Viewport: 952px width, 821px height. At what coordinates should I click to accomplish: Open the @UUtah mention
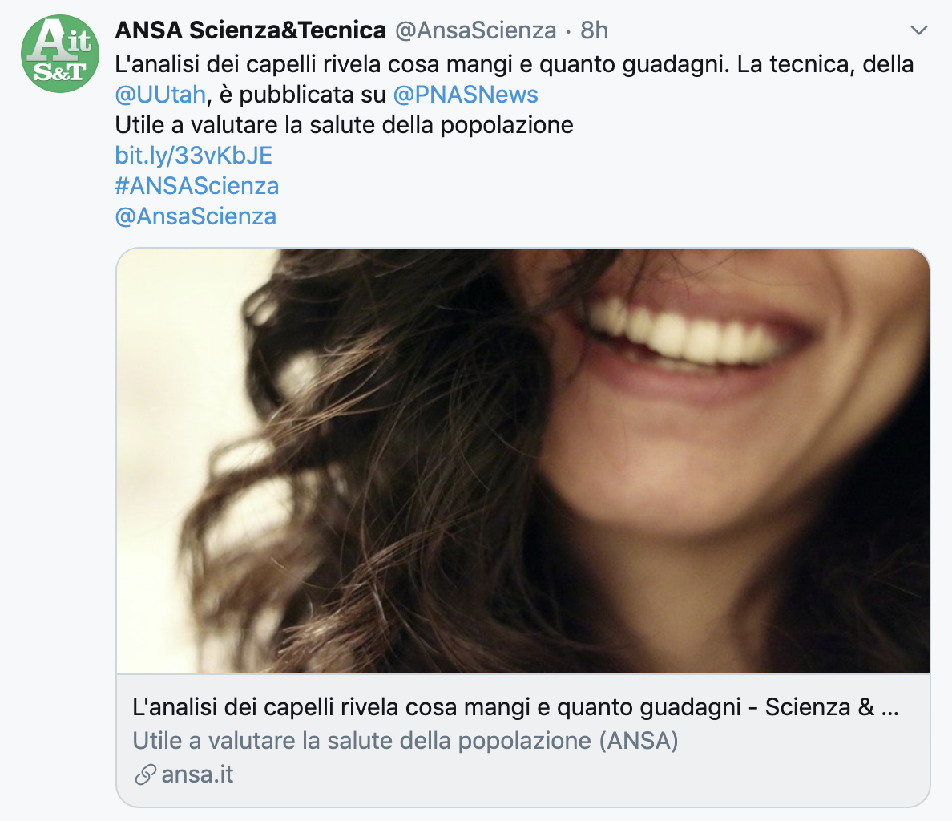[160, 94]
